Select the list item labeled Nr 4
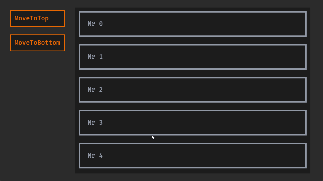The height and width of the screenshot is (181, 323). 193,156
